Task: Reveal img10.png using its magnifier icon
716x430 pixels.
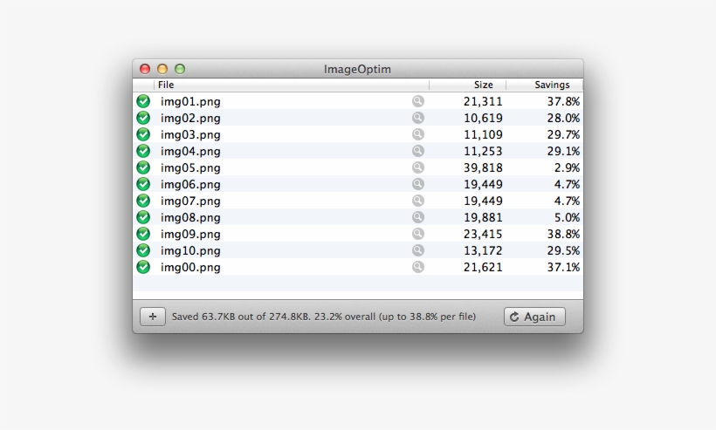Action: coord(418,250)
